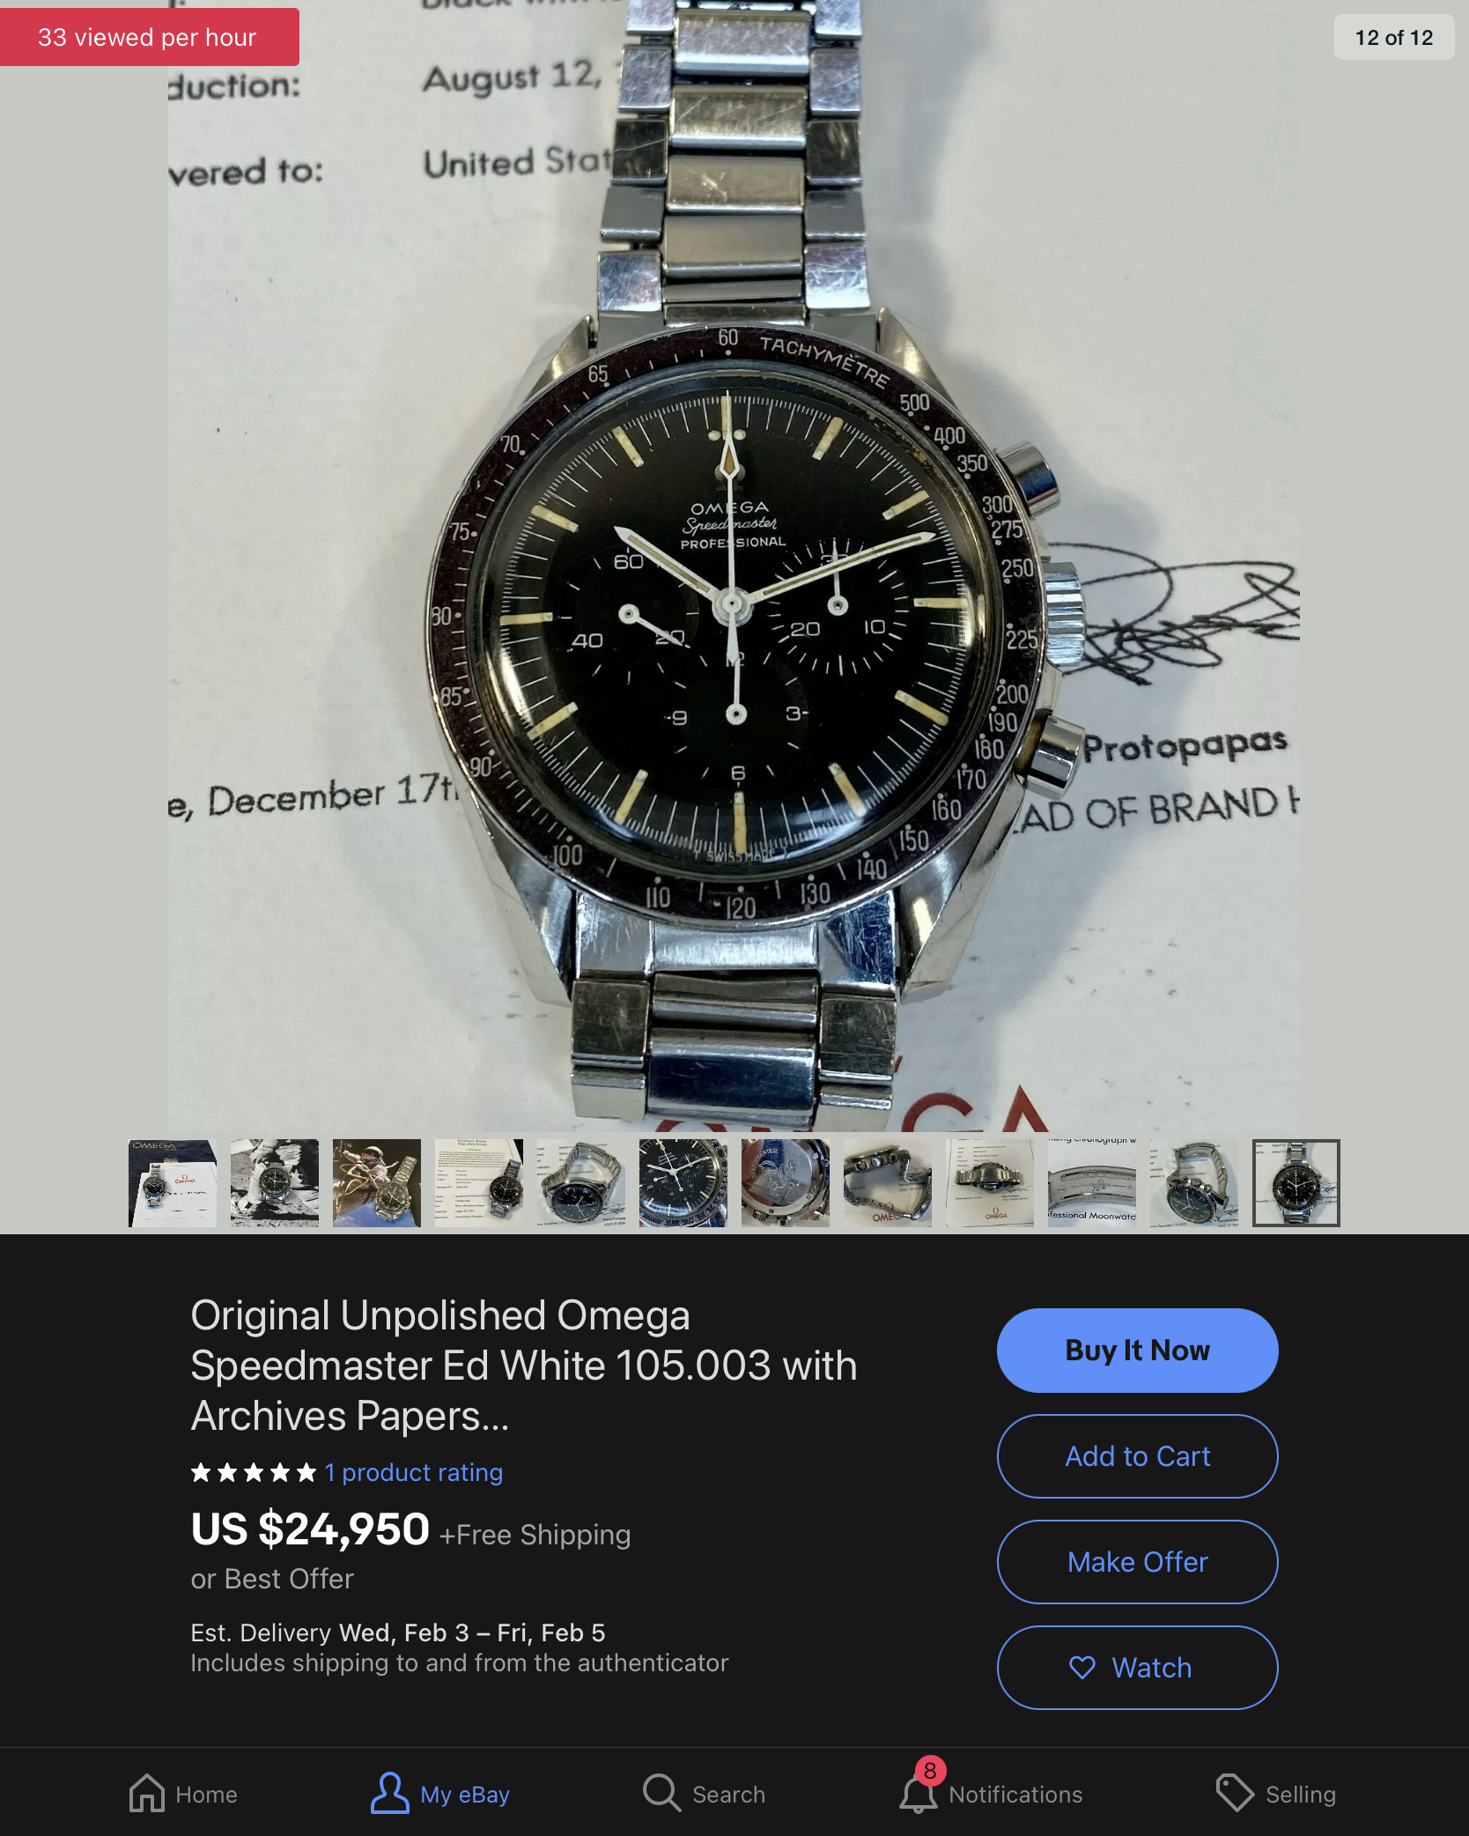Screen dimensions: 1469x1836
Task: Select the astronaut moon photo thumbnail
Action: tap(275, 1183)
